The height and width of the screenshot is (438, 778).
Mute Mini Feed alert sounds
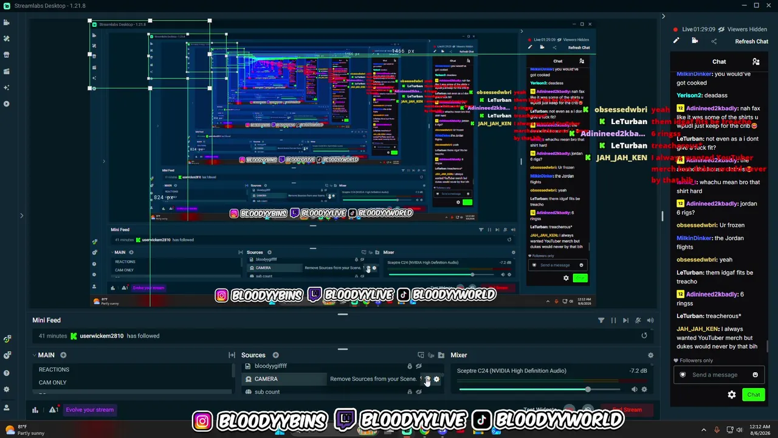pyautogui.click(x=650, y=321)
